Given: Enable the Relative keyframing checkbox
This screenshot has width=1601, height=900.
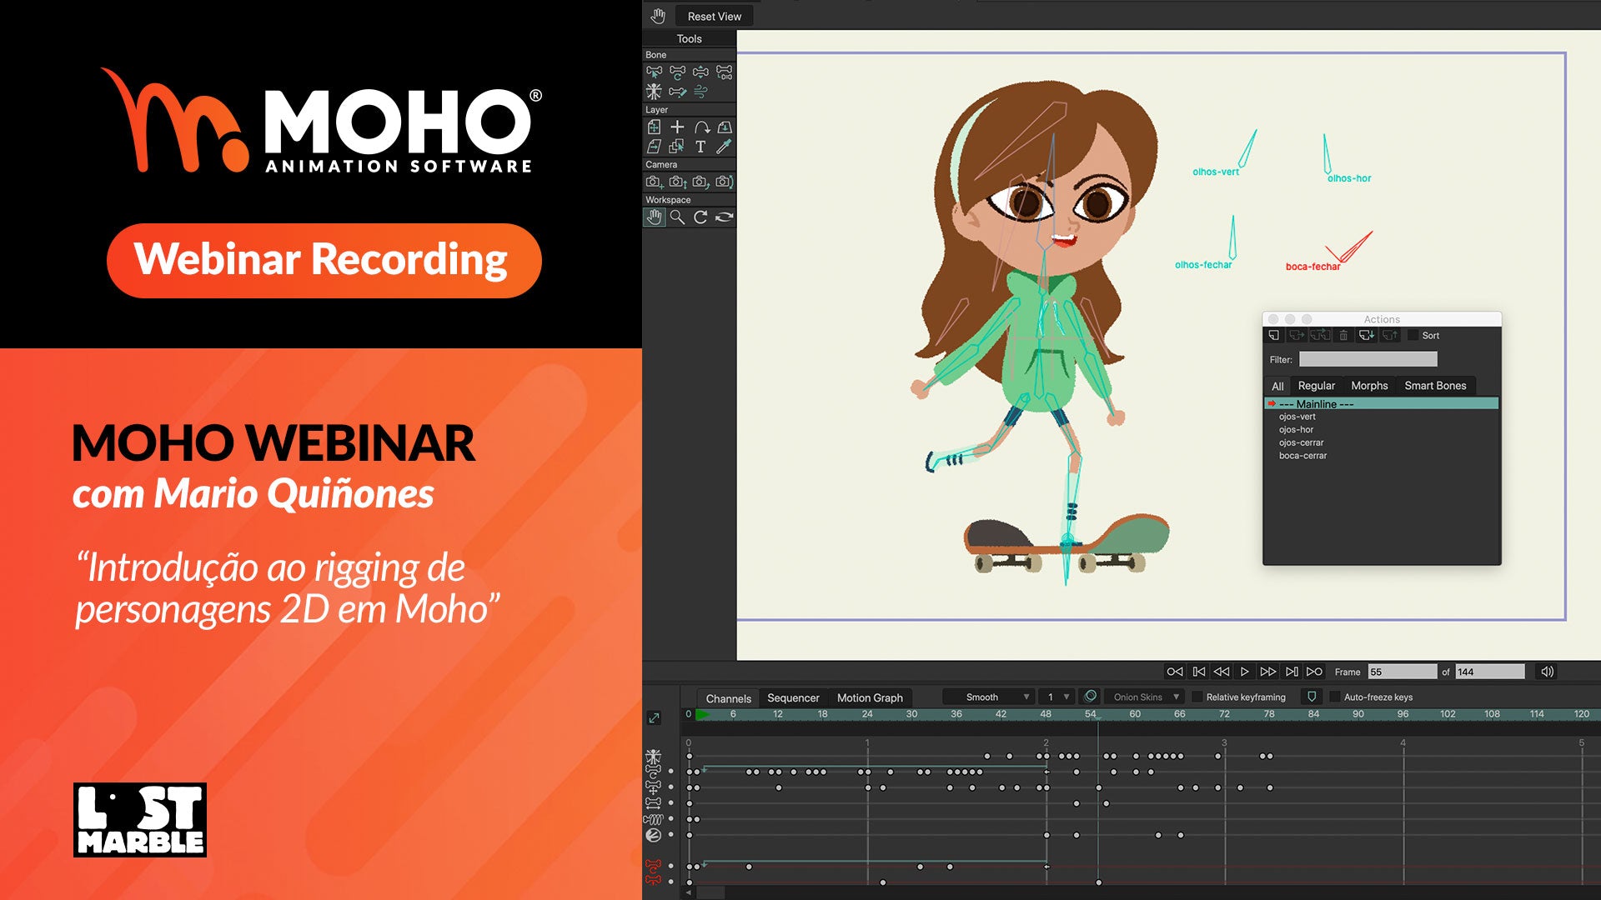Looking at the screenshot, I should tap(1197, 697).
